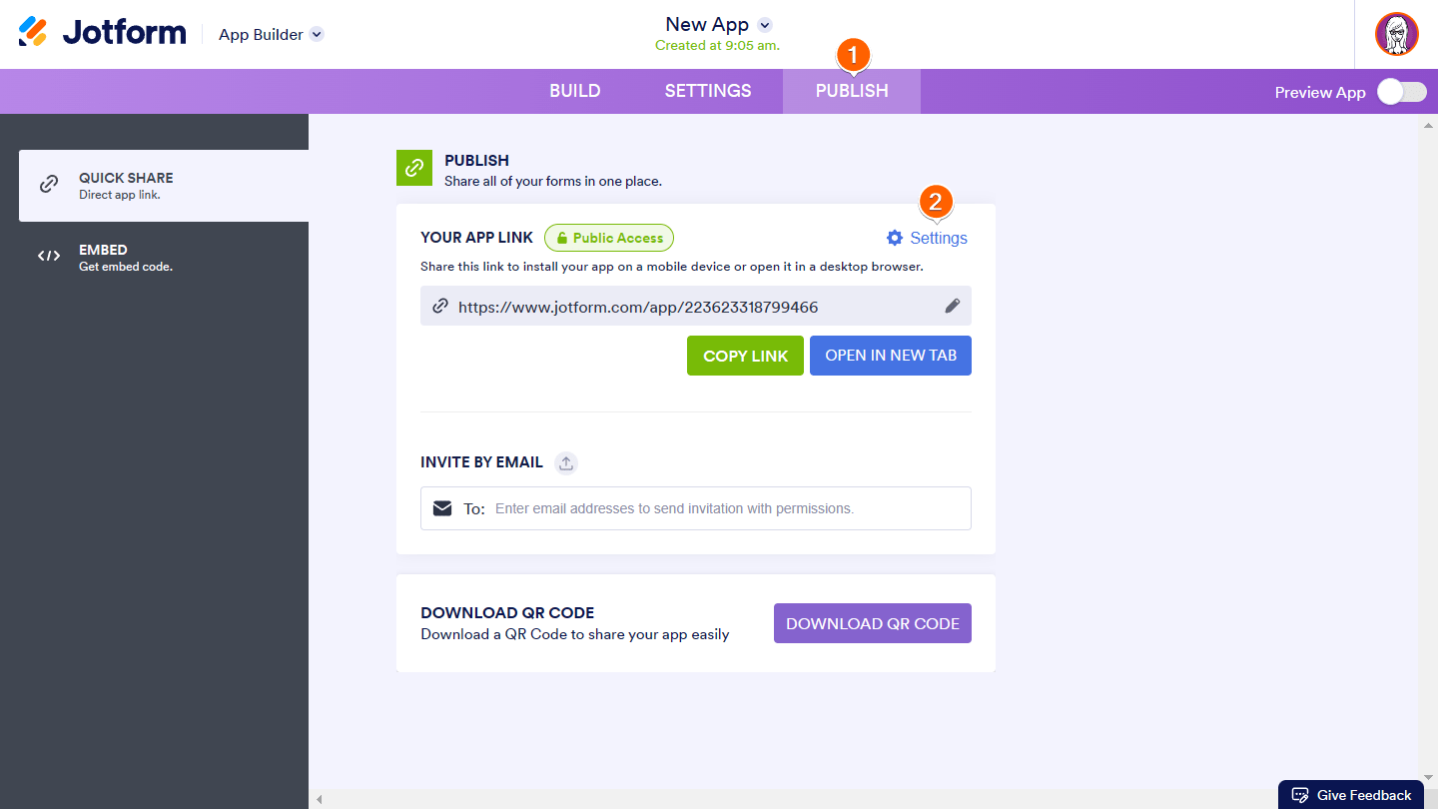This screenshot has width=1438, height=809.
Task: Click the email addresses invitation field
Action: pyautogui.click(x=696, y=508)
